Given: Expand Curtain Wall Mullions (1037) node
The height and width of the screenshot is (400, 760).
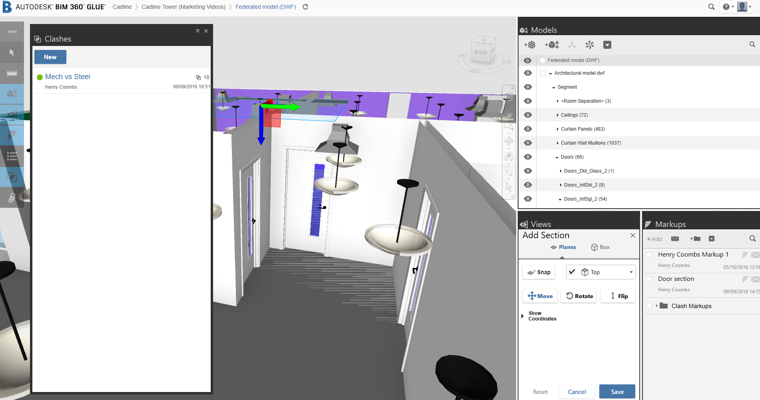Looking at the screenshot, I should (557, 143).
